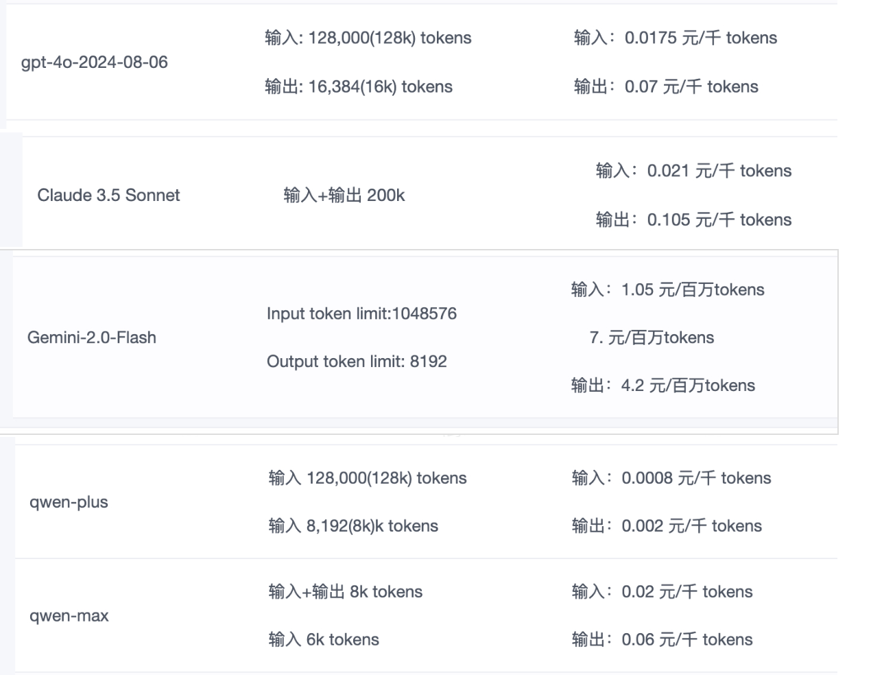
Task: Select the Claude 3.5 Sonnet model name
Action: tap(108, 196)
